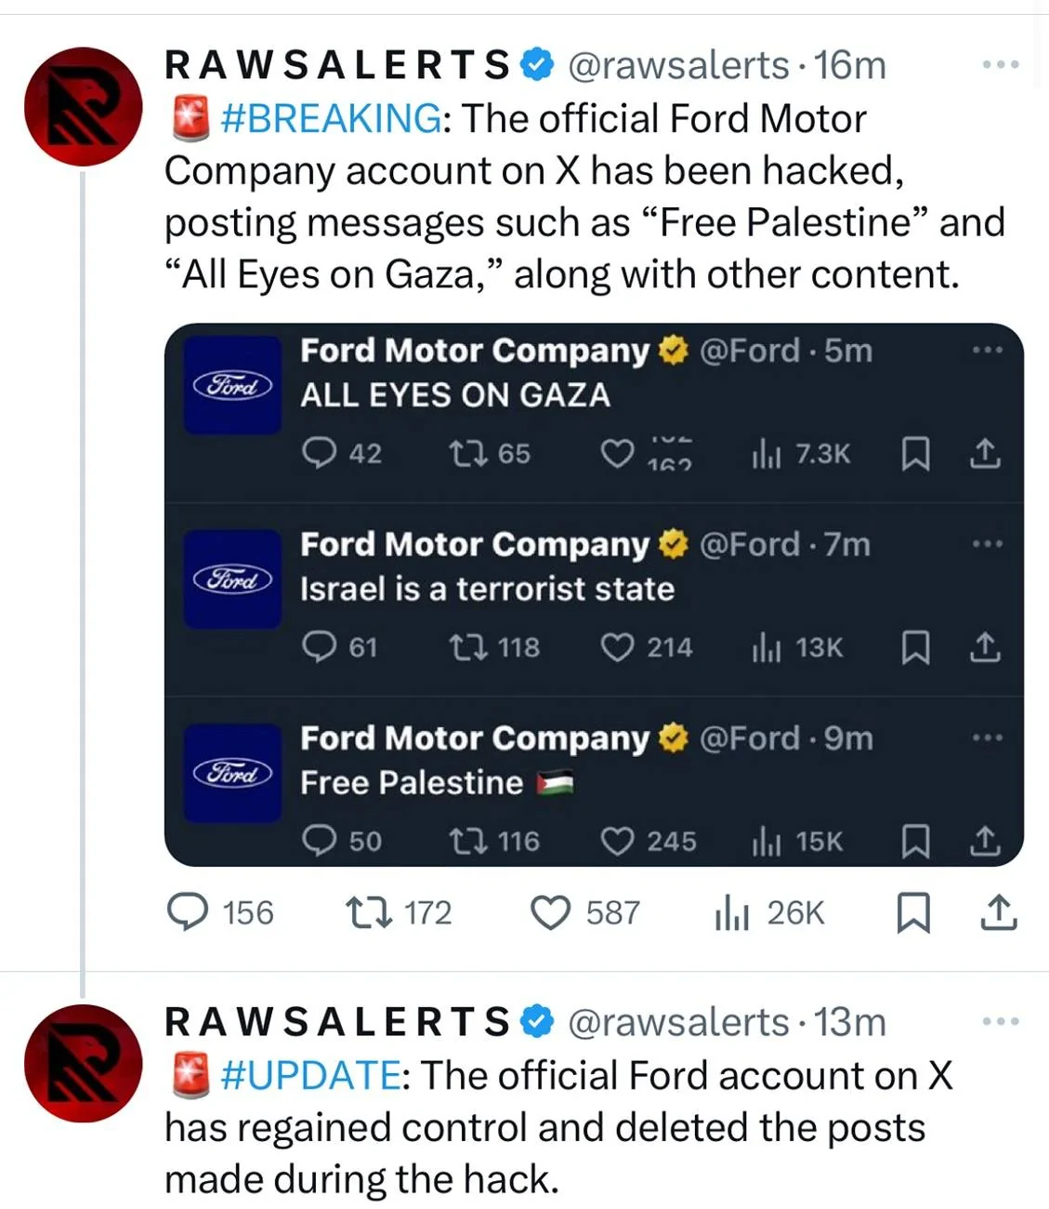Open more options on the 16m tweet
This screenshot has width=1049, height=1209.
pyautogui.click(x=1001, y=65)
